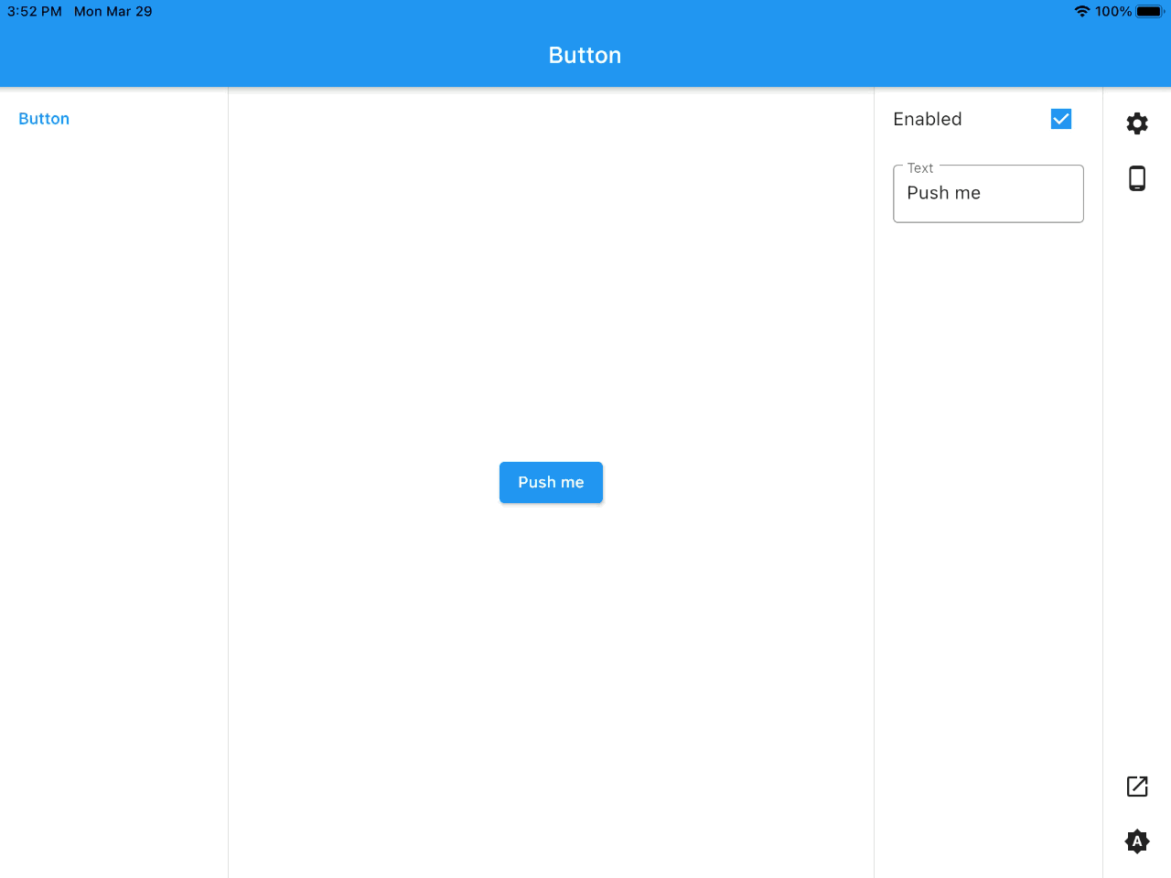This screenshot has width=1171, height=878.
Task: Click the Enabled label text
Action: coord(927,119)
